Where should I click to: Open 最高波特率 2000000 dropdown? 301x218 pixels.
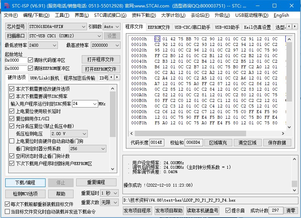tap(105, 45)
